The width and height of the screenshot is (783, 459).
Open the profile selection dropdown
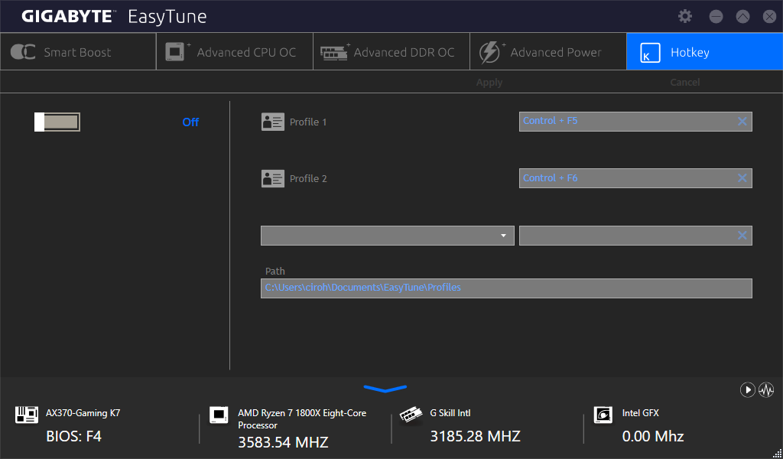(387, 236)
